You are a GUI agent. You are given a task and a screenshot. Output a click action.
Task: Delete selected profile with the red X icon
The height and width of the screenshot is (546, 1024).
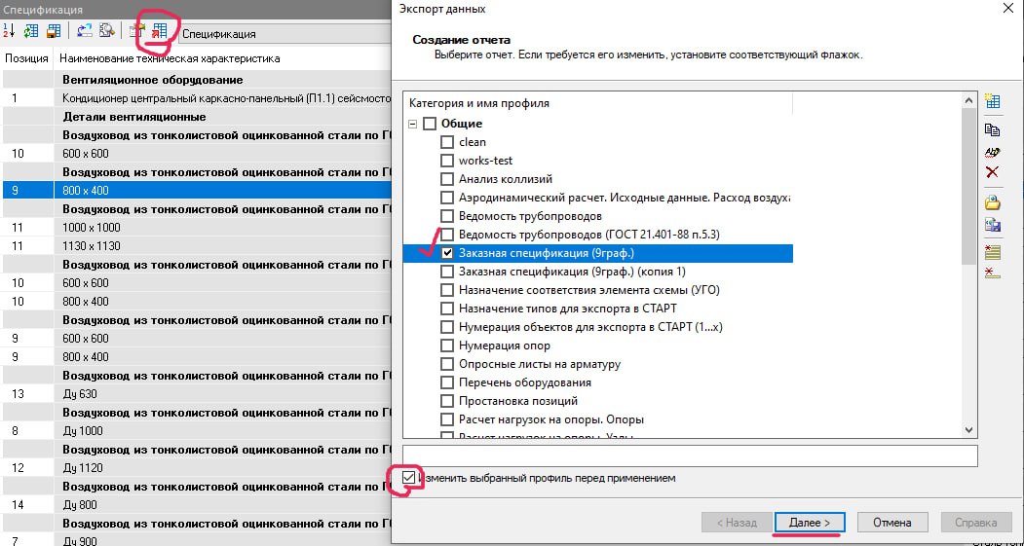tap(993, 173)
